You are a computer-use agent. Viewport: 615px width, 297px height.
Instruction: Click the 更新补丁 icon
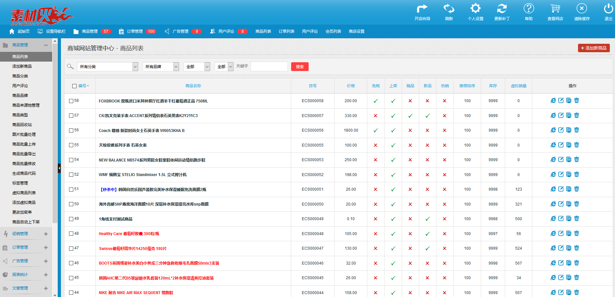(502, 8)
